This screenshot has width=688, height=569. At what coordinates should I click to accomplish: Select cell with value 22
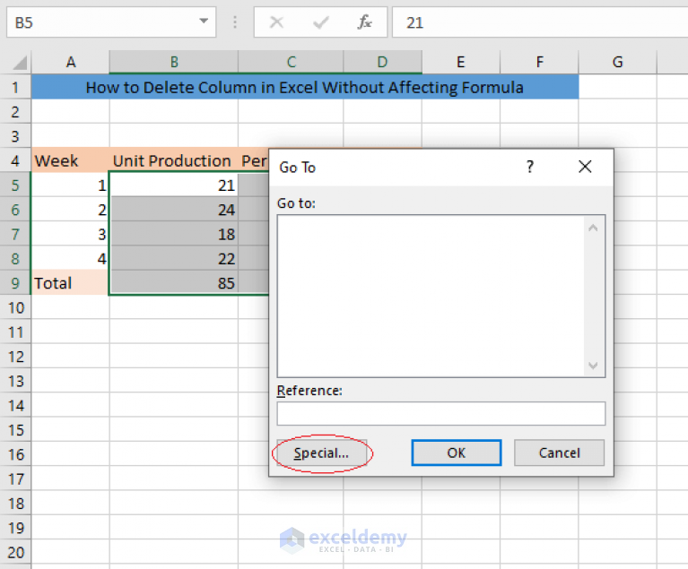[x=174, y=259]
